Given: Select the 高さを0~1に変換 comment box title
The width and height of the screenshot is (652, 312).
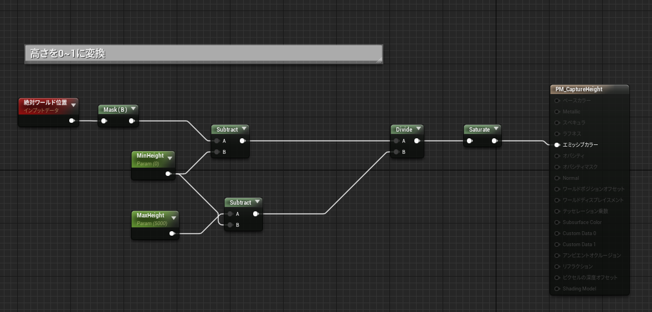Looking at the screenshot, I should click(68, 54).
